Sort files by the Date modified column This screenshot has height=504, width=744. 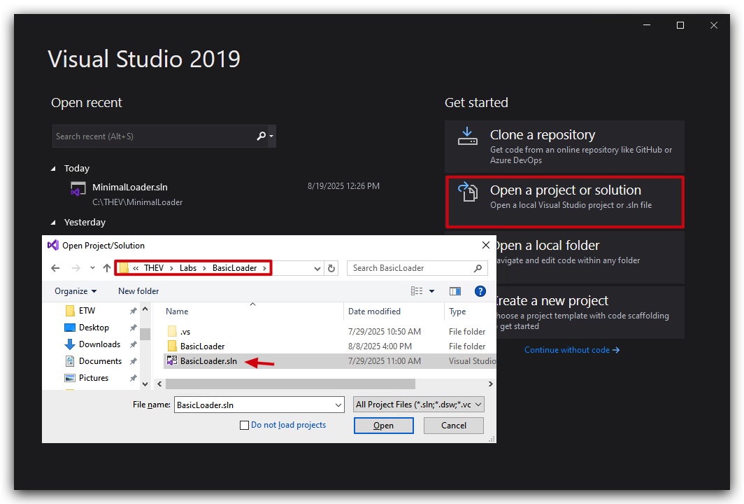[374, 311]
